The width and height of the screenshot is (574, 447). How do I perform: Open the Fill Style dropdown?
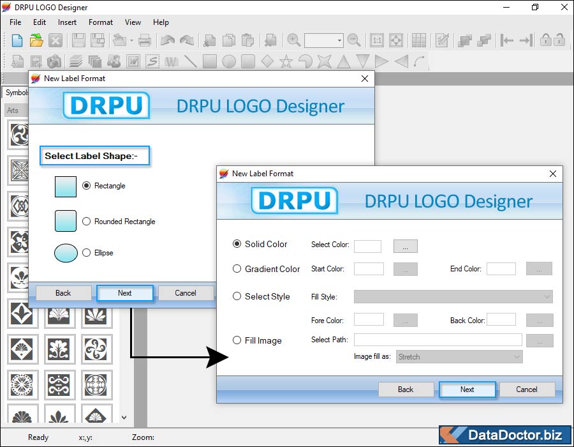pos(453,297)
